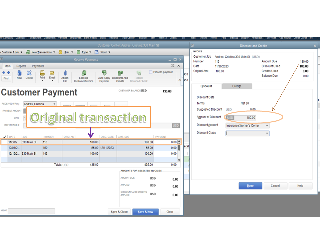The height and width of the screenshot is (240, 320).
Task: Expand the Email dropdown arrow under Email icon
Action: tap(52, 81)
